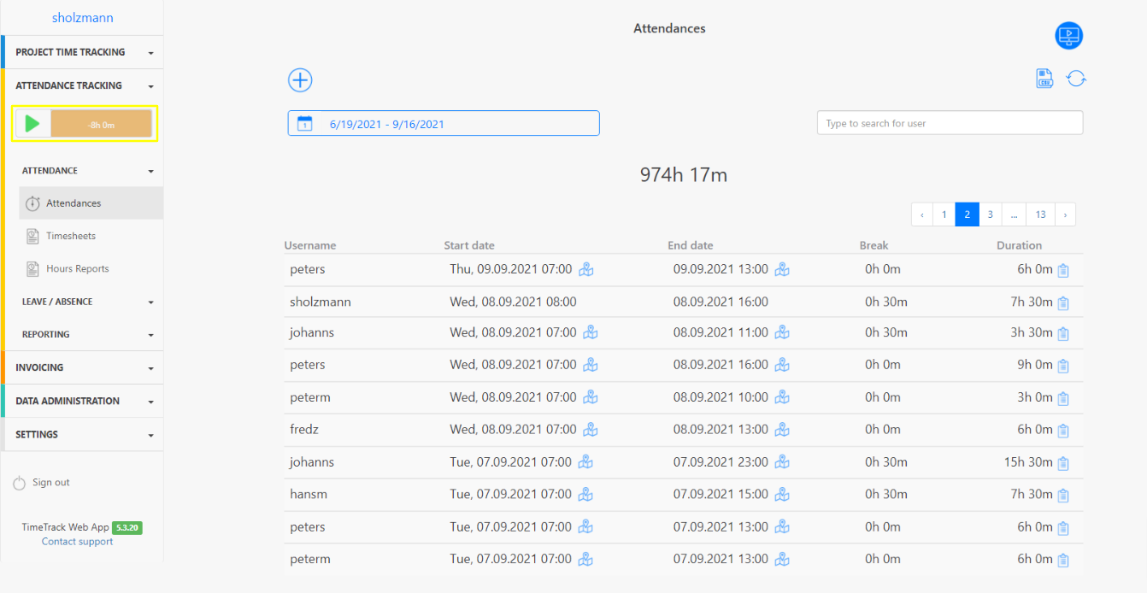Open the calendar icon in date range field

tap(304, 124)
